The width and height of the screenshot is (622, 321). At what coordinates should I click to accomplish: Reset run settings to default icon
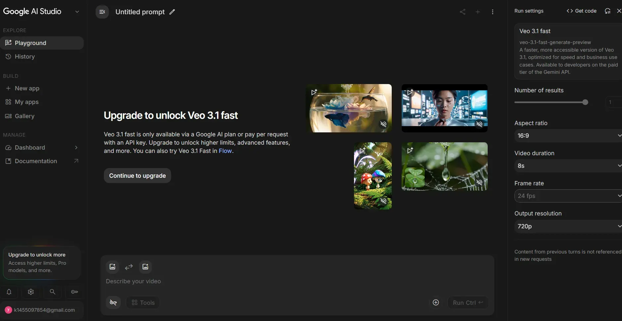(x=607, y=11)
